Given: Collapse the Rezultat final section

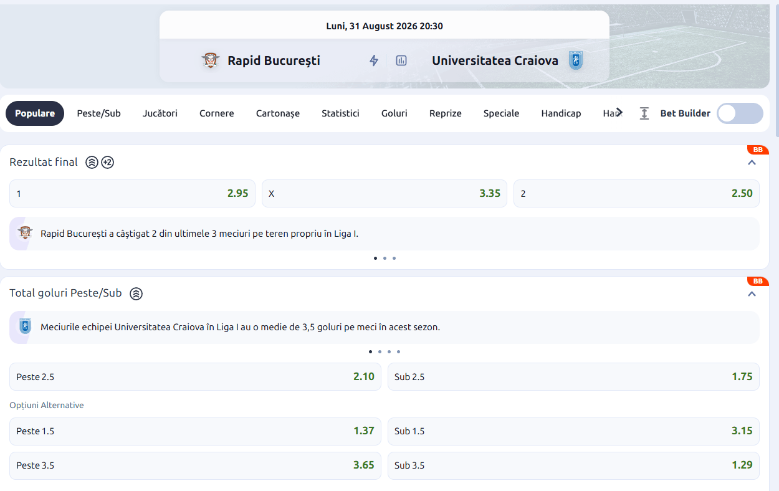Looking at the screenshot, I should pyautogui.click(x=752, y=163).
